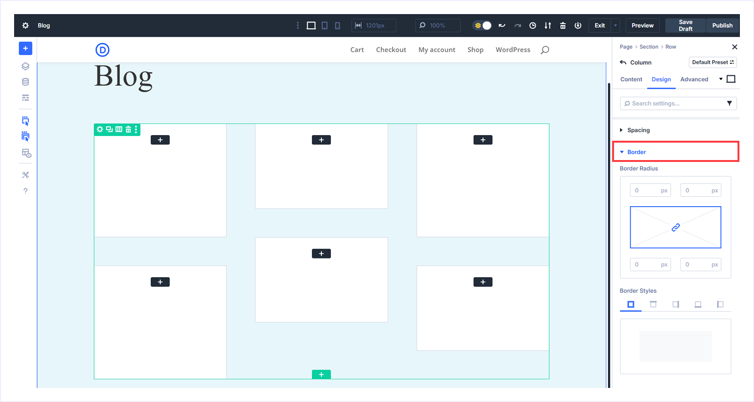754x402 pixels.
Task: Open the Default Preset dropdown
Action: pyautogui.click(x=713, y=62)
